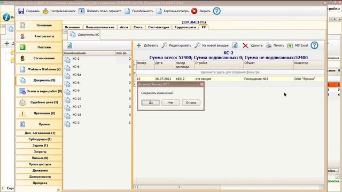Viewport: 342px width, 192px height.
Task: Switch to the Счет-фактуры tab
Action: [159, 27]
